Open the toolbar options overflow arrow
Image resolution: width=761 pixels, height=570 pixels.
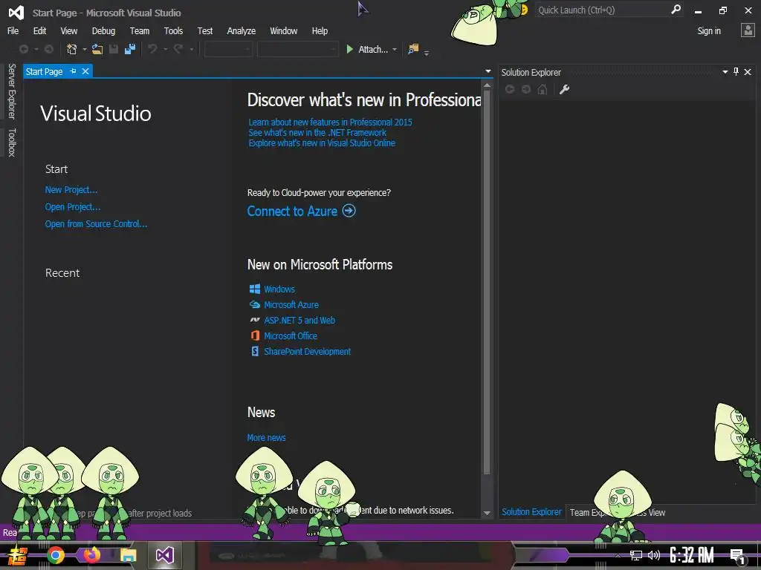coord(427,53)
